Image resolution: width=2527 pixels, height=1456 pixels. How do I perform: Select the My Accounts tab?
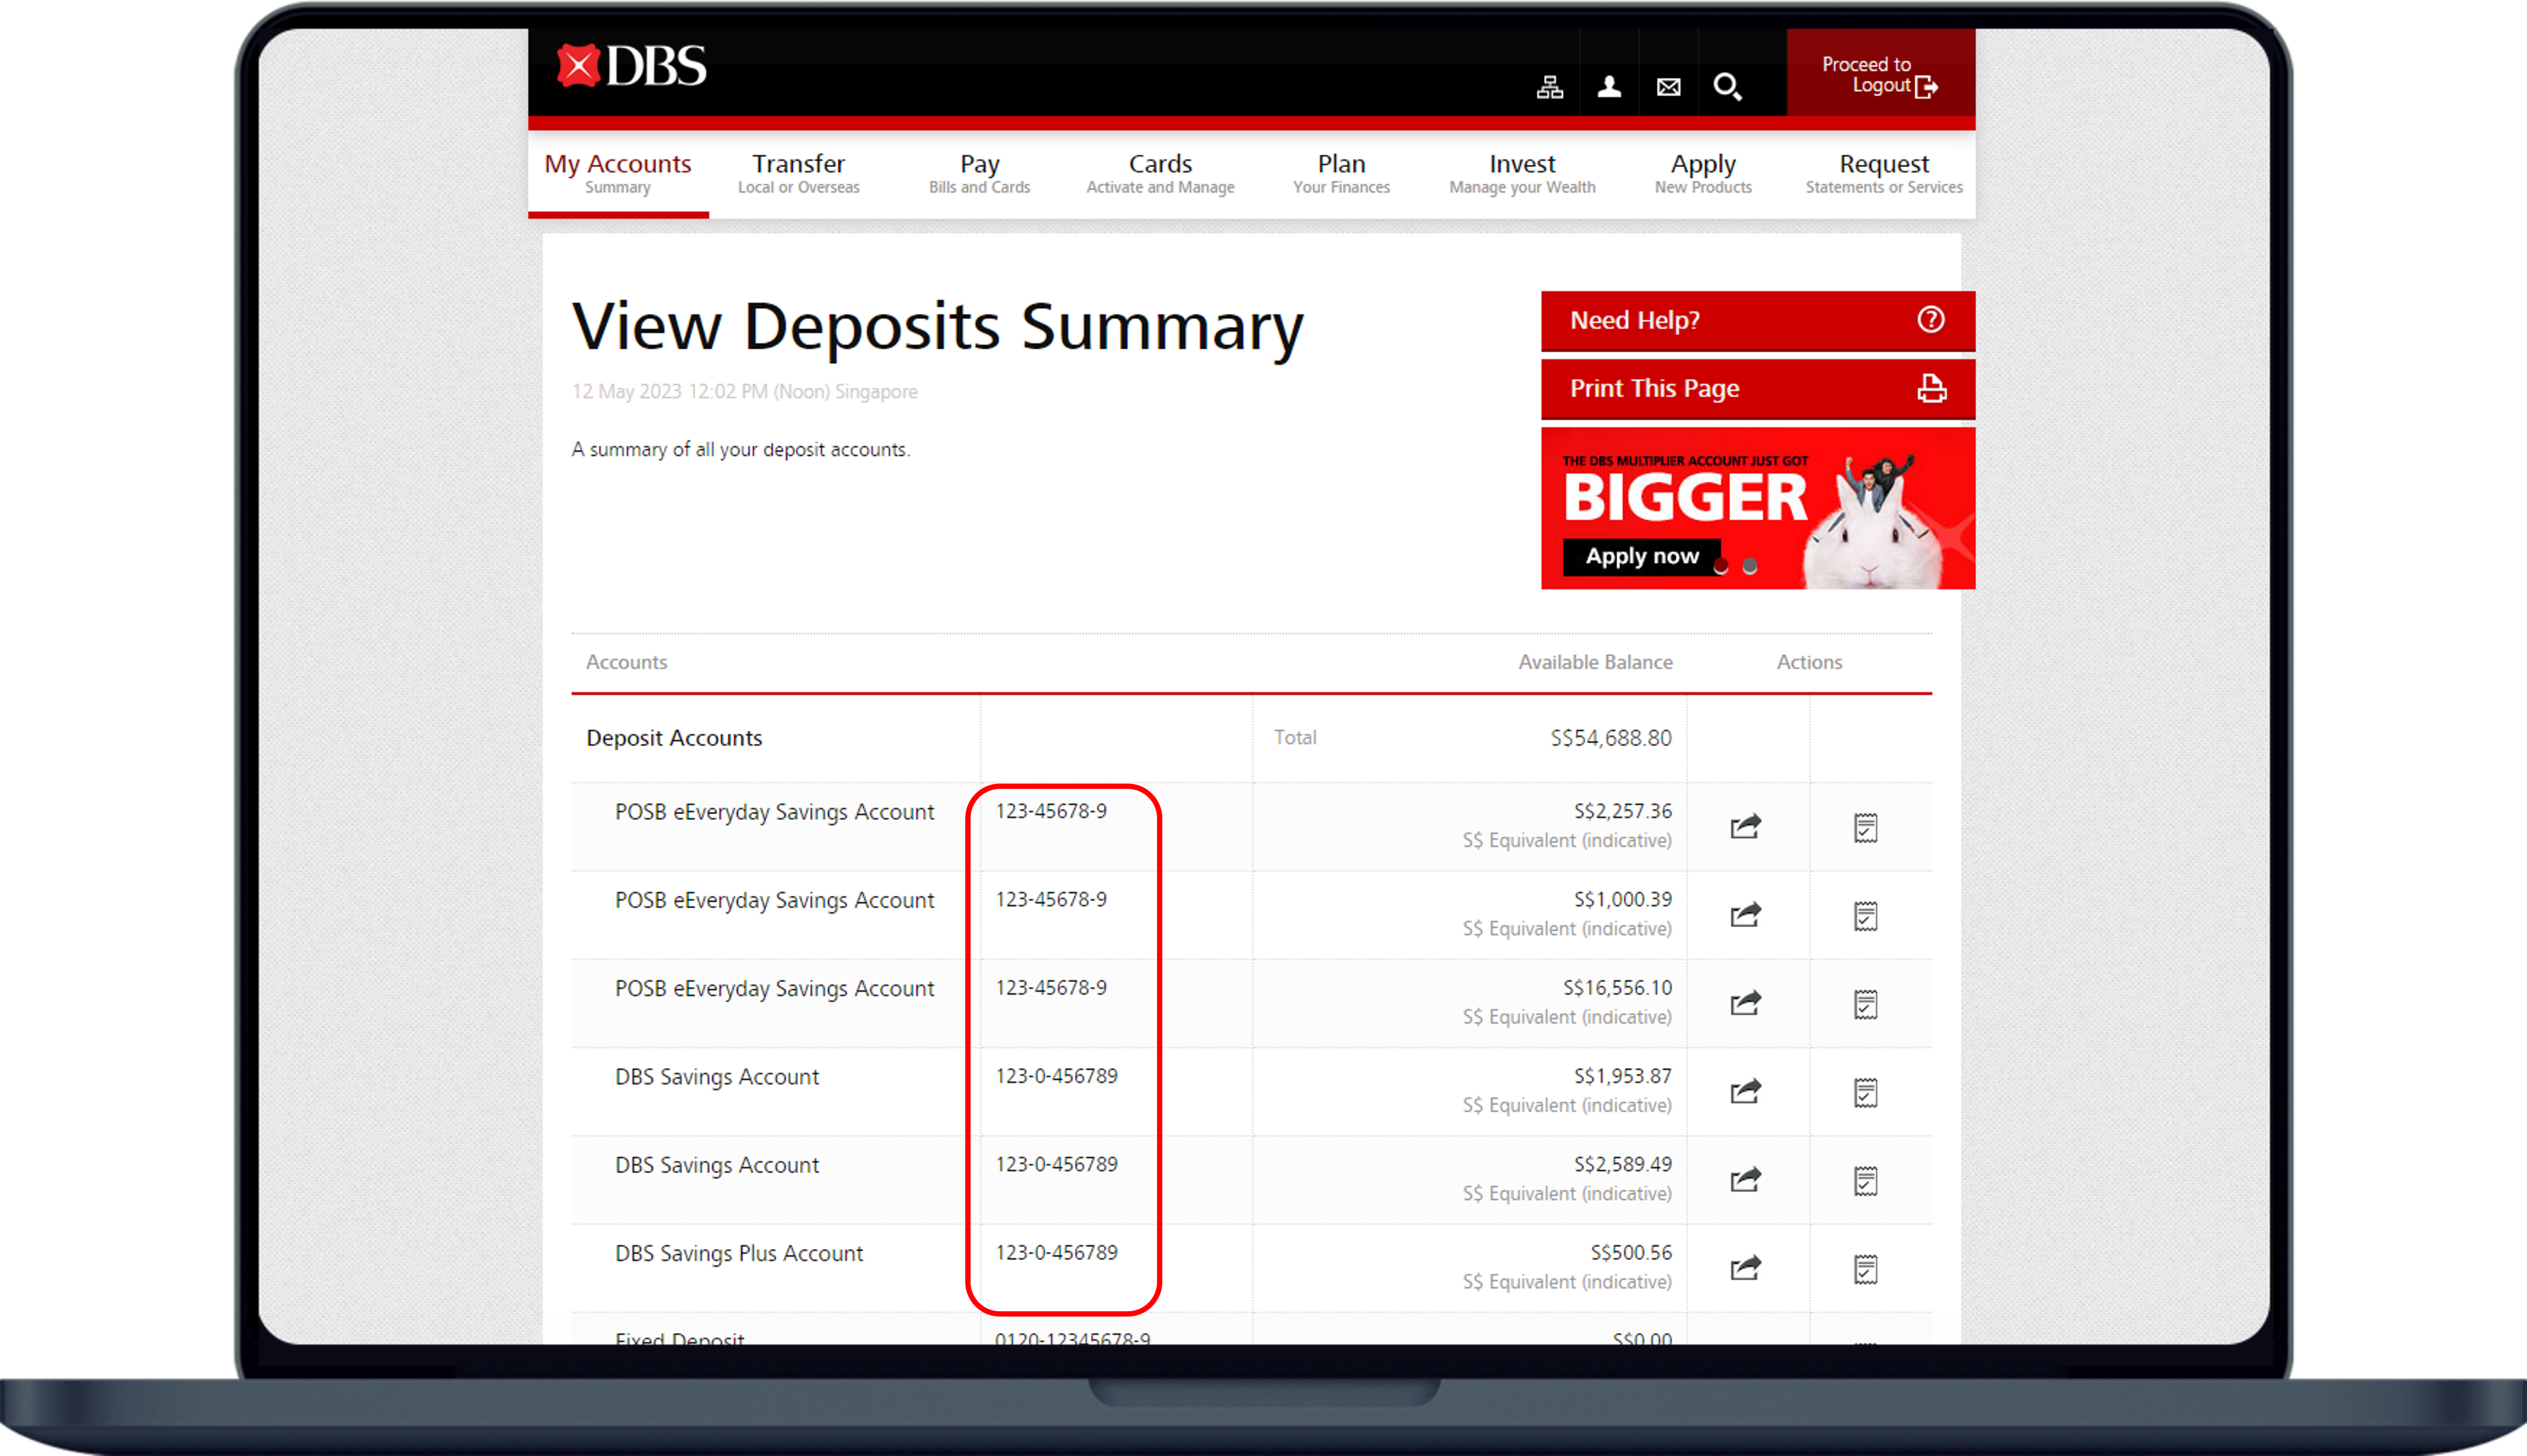point(618,173)
